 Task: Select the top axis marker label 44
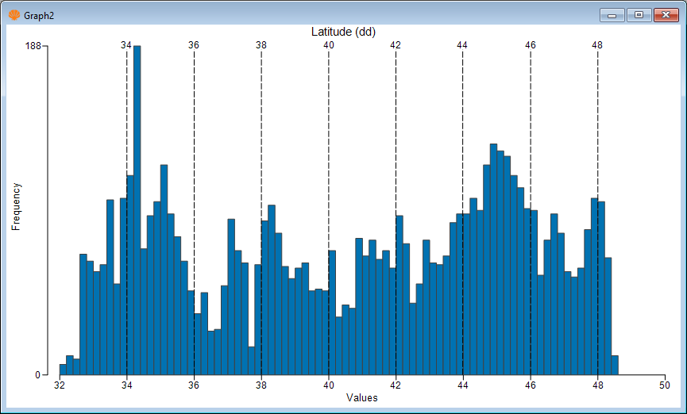pyautogui.click(x=463, y=45)
